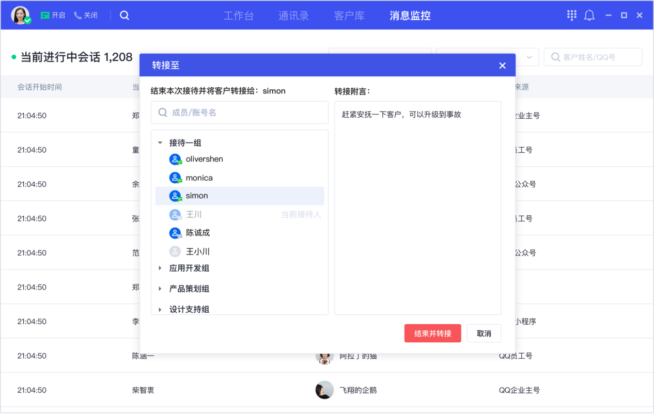The width and height of the screenshot is (654, 414).
Task: Select member simon
Action: [x=240, y=196]
